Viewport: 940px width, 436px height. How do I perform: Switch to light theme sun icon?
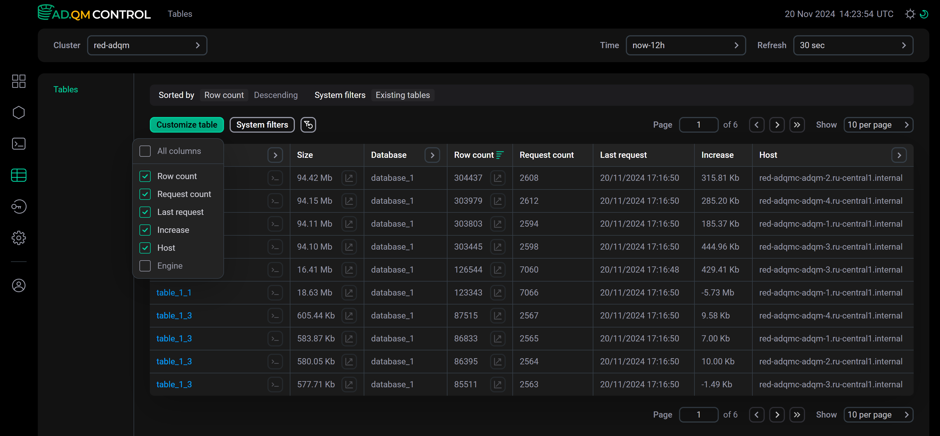click(910, 14)
